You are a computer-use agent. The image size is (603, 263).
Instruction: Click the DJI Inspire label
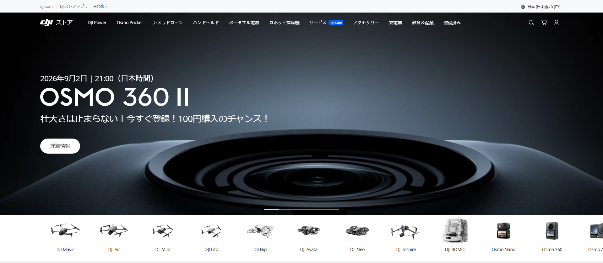pos(406,250)
